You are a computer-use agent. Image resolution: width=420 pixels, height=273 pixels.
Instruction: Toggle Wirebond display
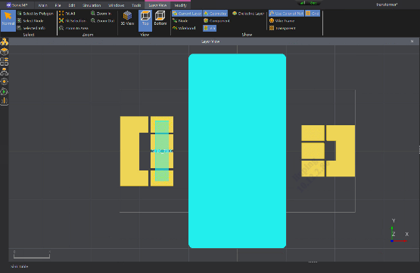pyautogui.click(x=184, y=28)
